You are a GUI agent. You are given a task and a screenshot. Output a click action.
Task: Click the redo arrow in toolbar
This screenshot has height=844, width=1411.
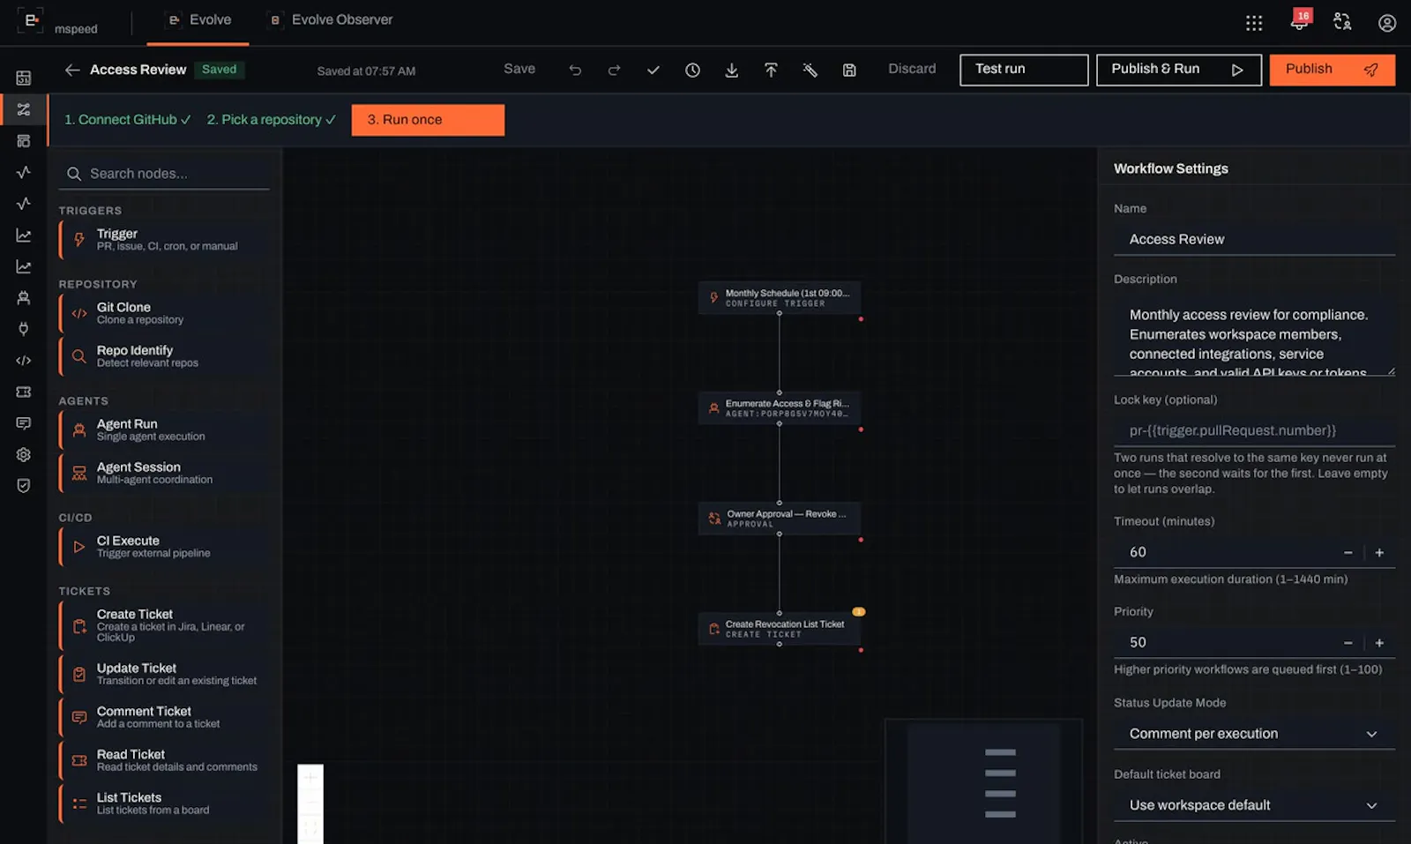pyautogui.click(x=614, y=70)
